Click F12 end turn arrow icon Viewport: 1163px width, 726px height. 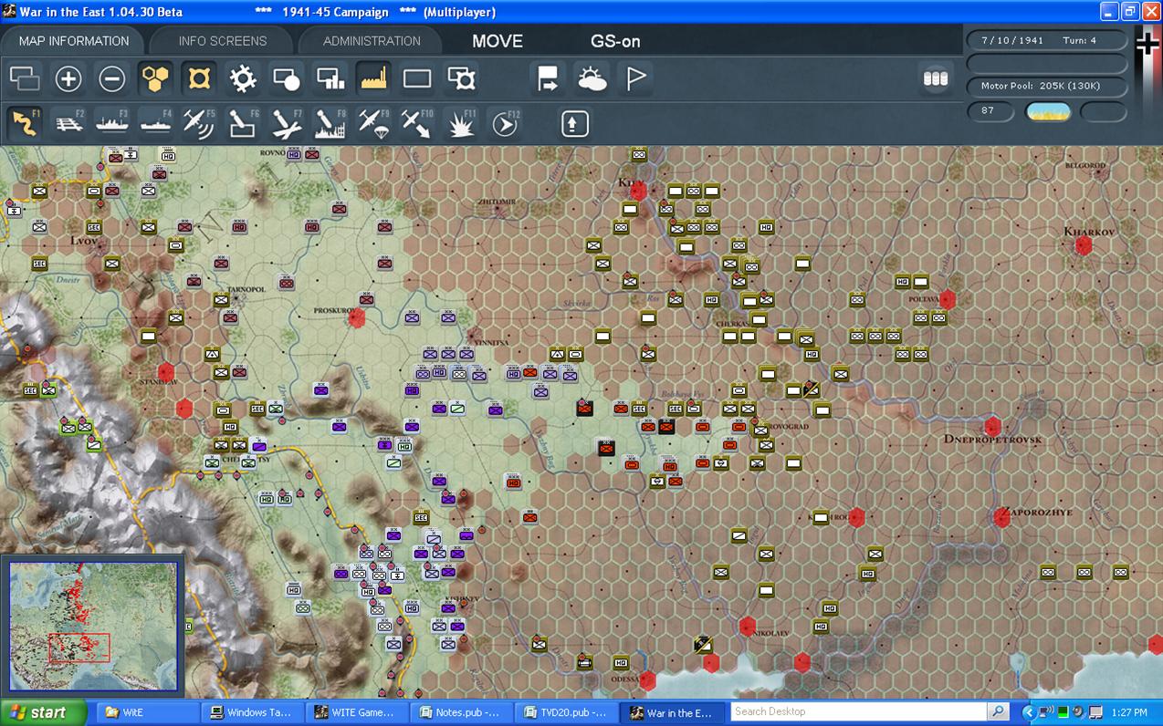point(505,123)
